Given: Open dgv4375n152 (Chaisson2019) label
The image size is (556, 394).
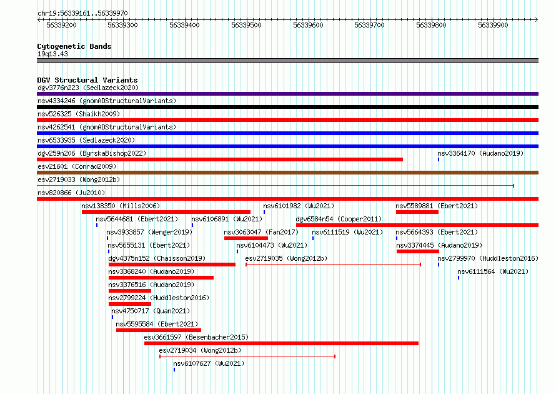Looking at the screenshot, I should 157,258.
